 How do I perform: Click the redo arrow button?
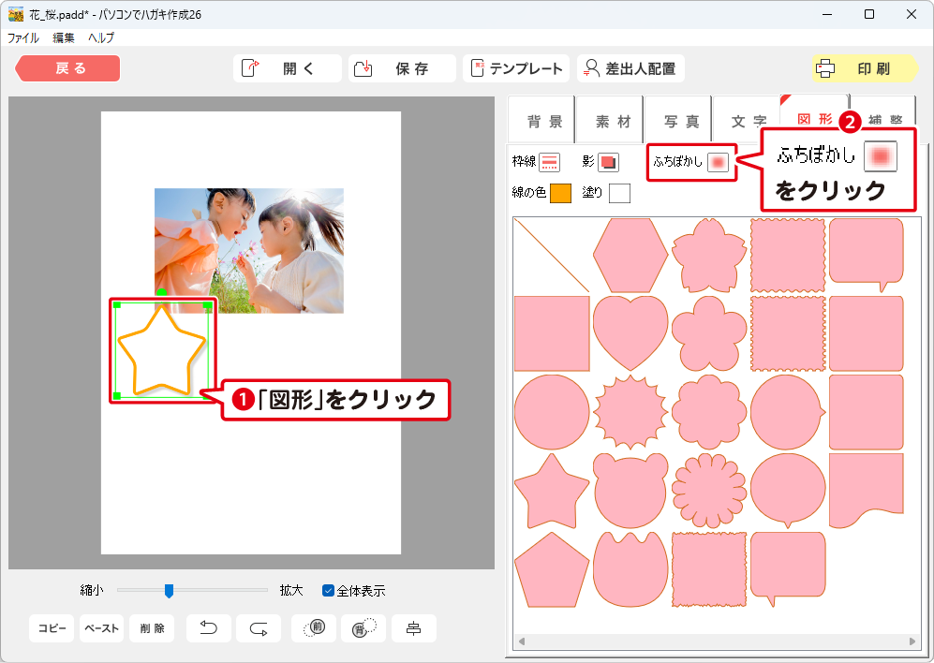tap(259, 628)
